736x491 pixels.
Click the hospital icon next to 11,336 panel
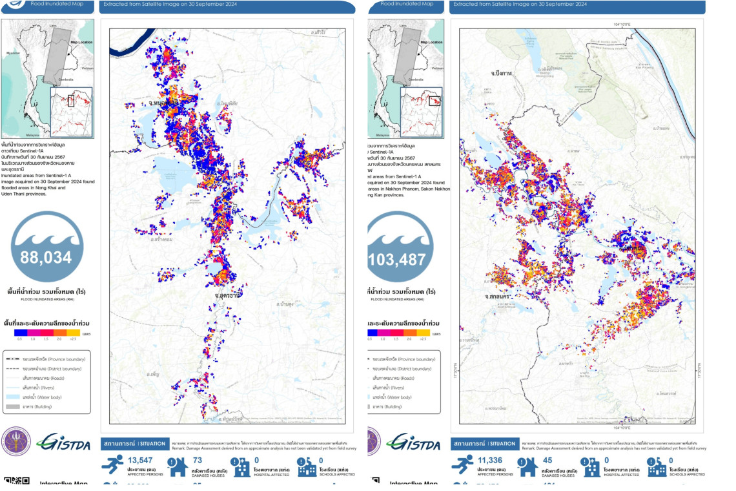(x=591, y=466)
